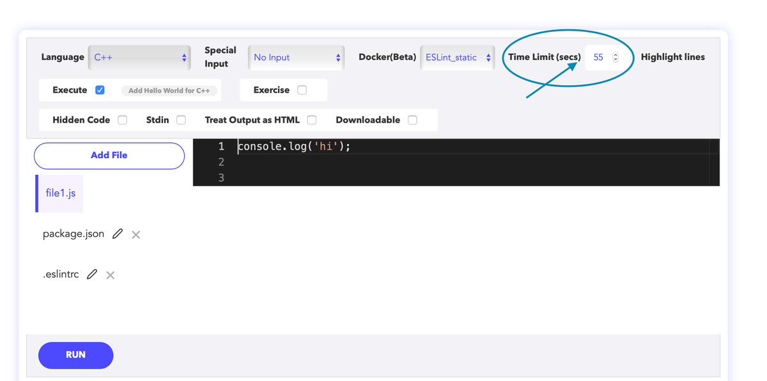Enable the Hidden Code checkbox
The image size is (767, 381).
coord(122,120)
